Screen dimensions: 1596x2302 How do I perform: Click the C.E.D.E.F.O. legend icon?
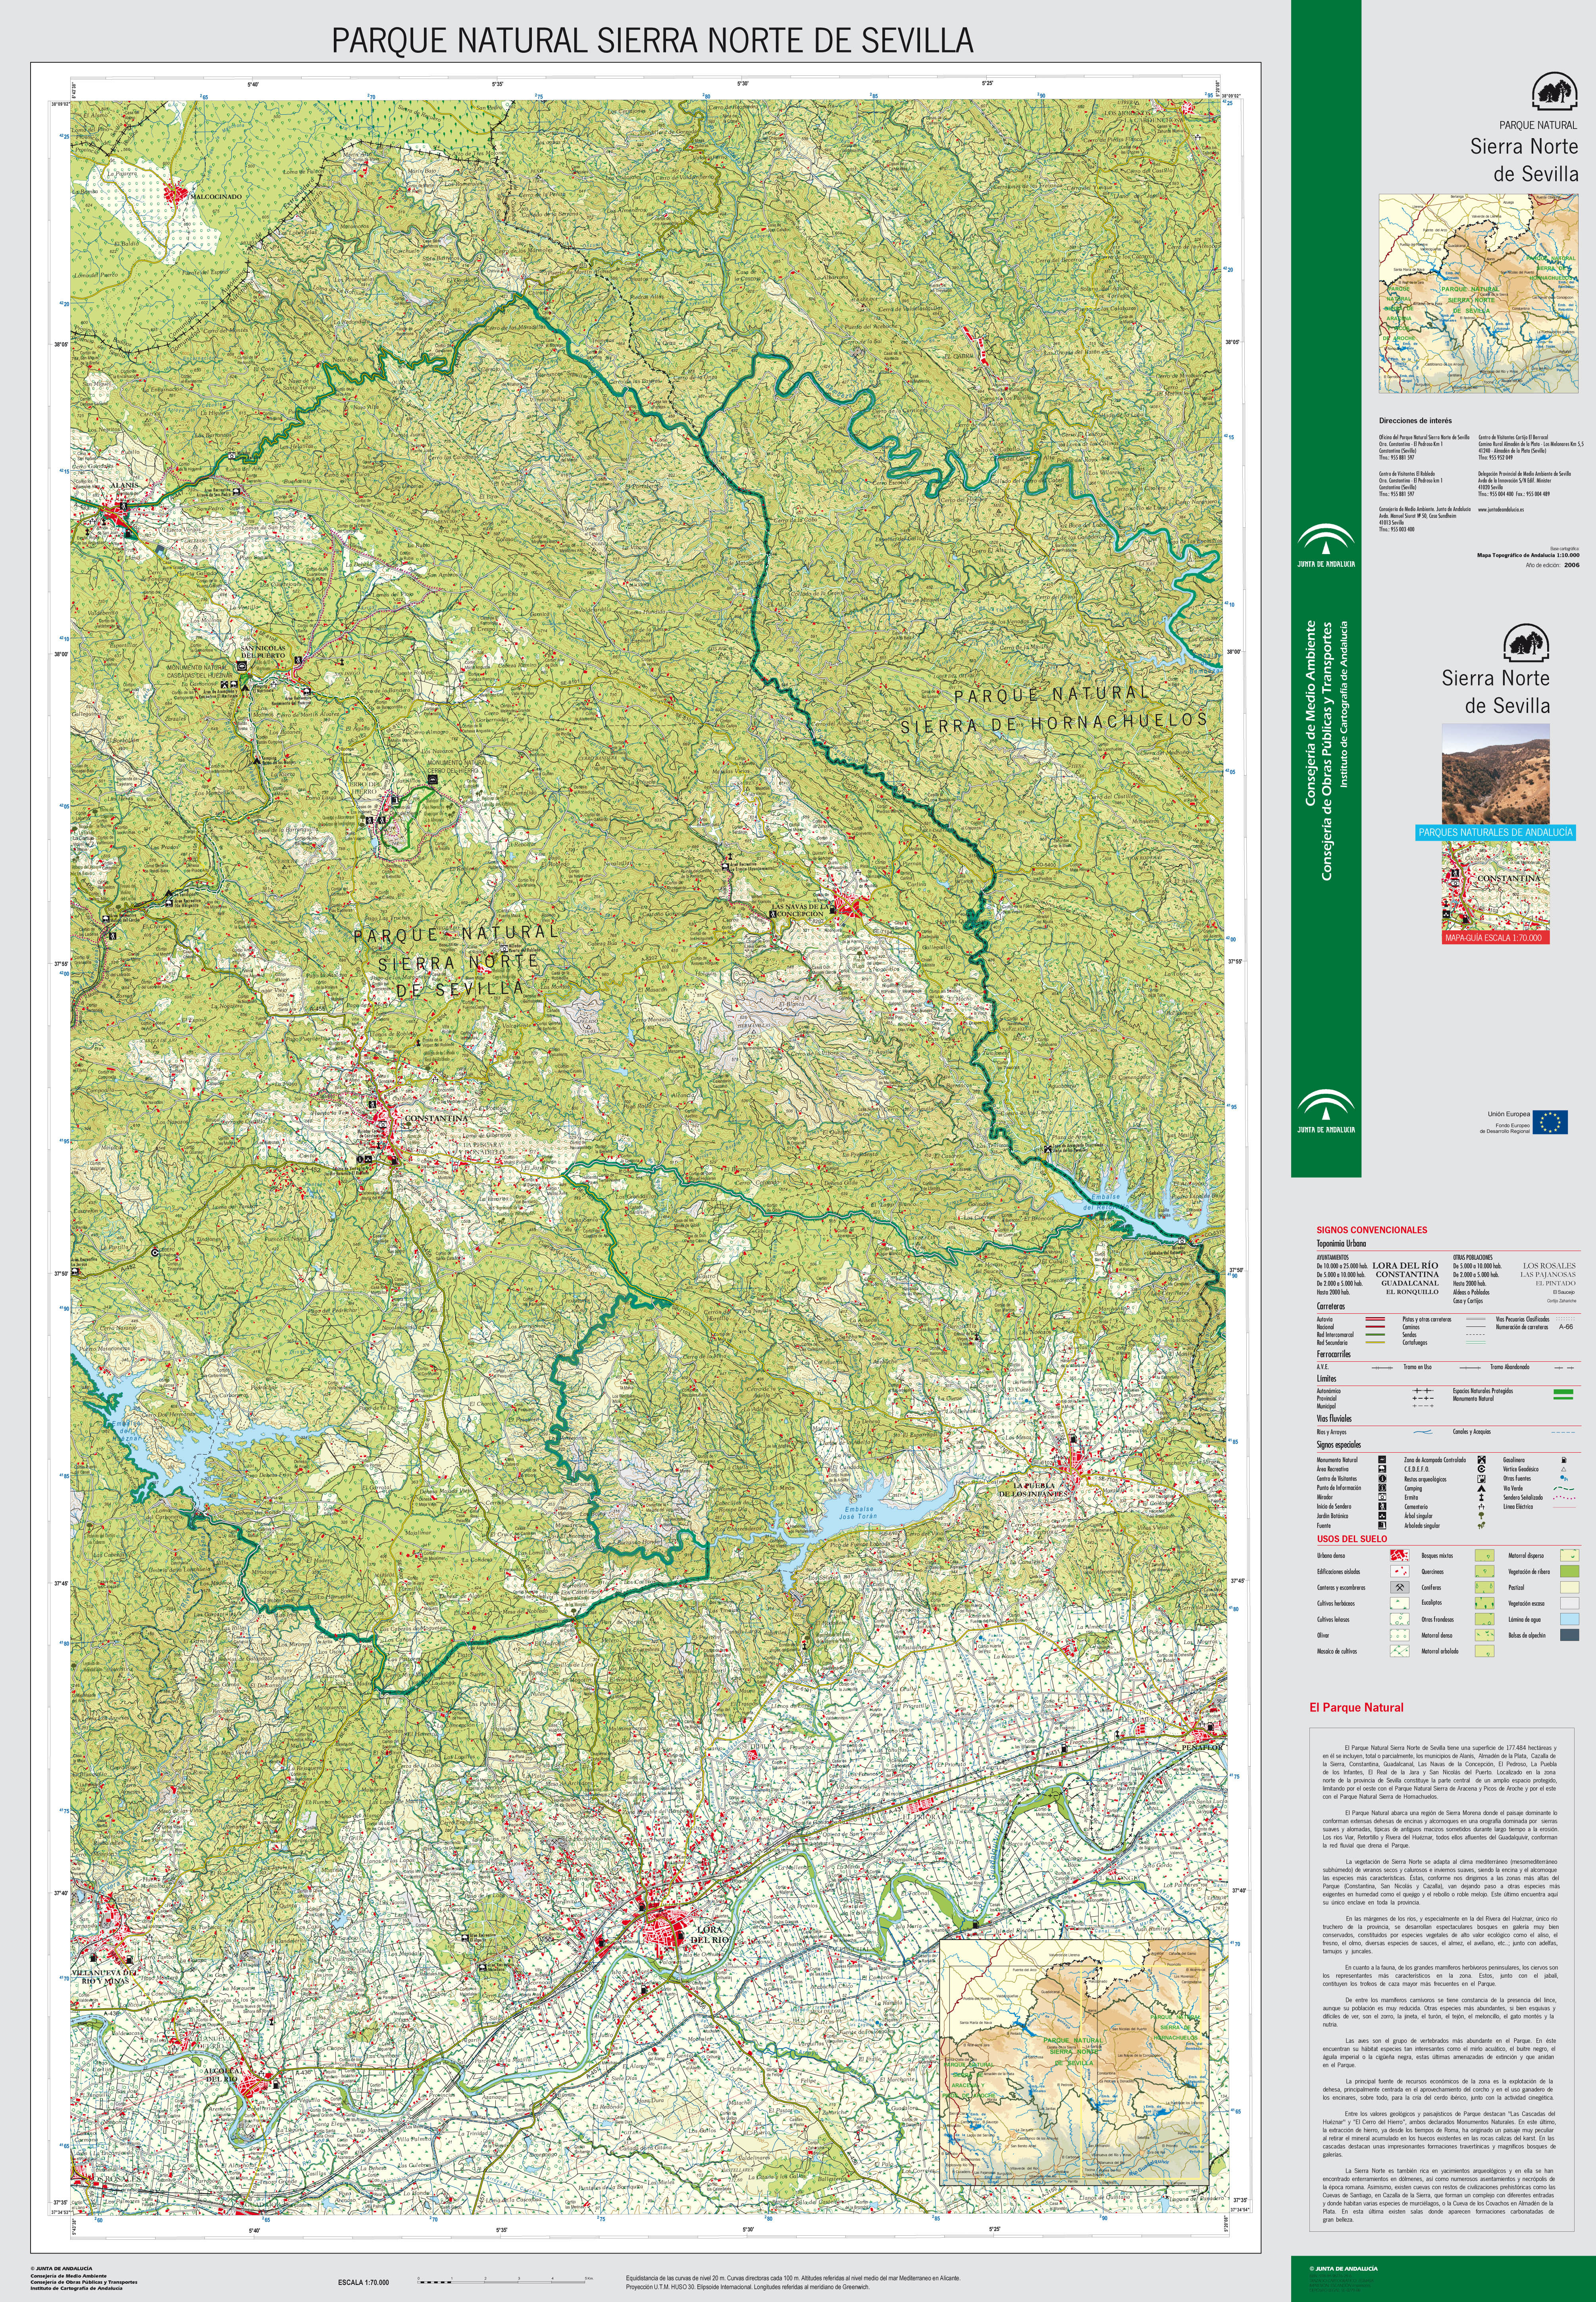(x=1482, y=1469)
